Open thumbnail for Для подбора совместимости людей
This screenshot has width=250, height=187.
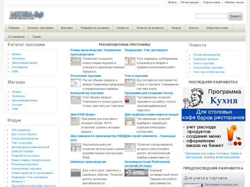pos(130,121)
